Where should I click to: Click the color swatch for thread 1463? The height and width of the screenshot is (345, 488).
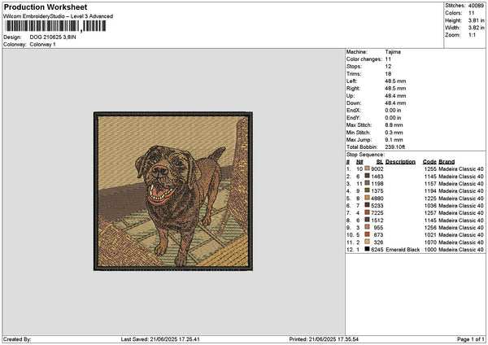tap(368, 176)
